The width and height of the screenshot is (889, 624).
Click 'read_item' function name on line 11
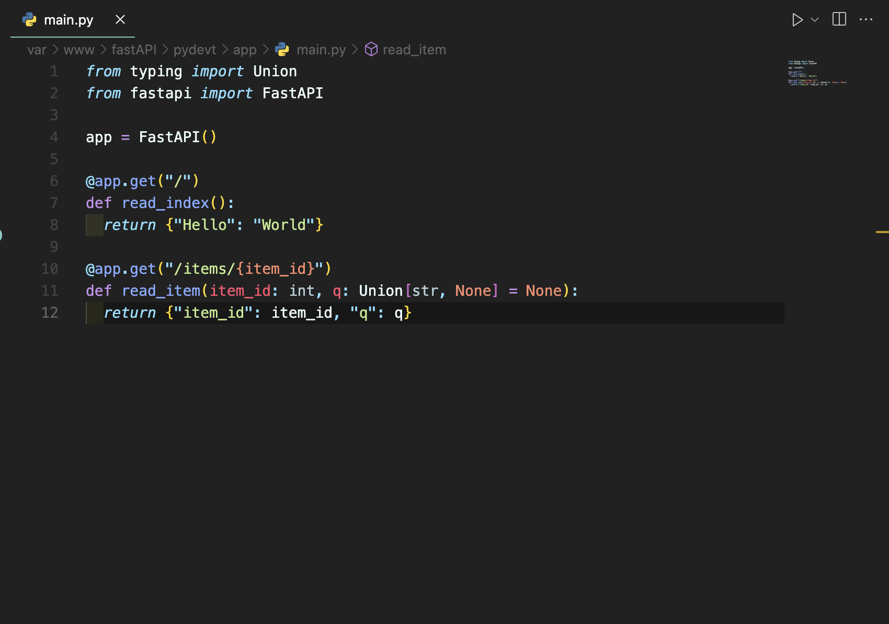(161, 291)
